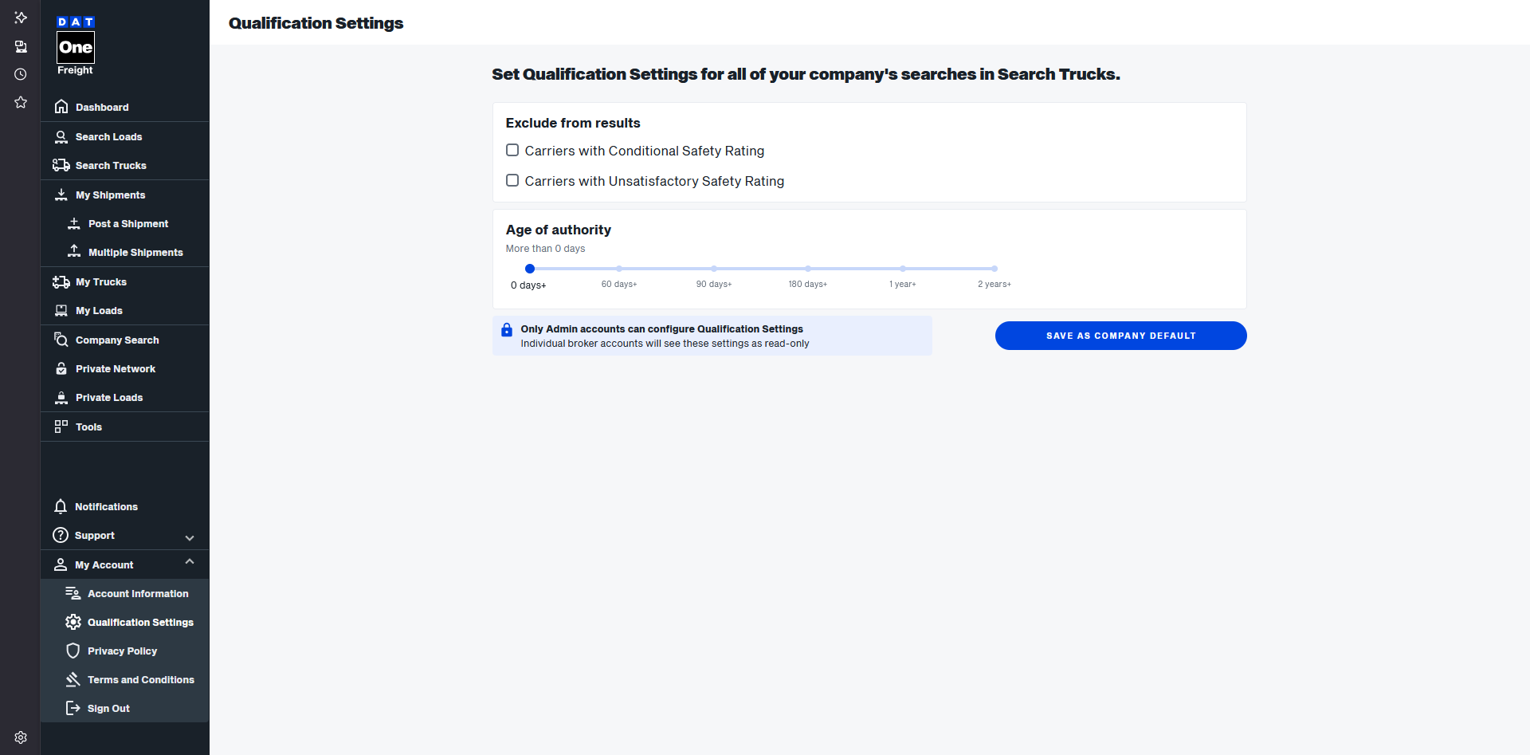Click the Company Search icon

[x=61, y=340]
